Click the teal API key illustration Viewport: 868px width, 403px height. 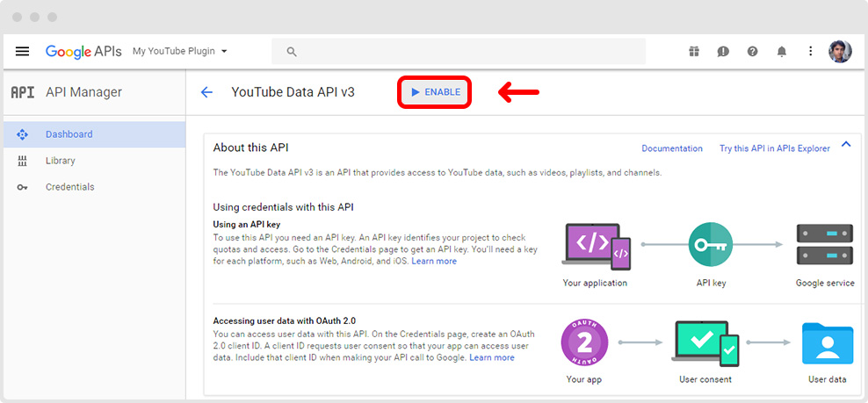tap(711, 244)
